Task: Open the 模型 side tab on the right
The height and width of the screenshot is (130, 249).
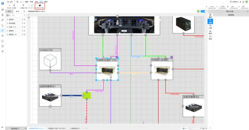Action: click(210, 16)
